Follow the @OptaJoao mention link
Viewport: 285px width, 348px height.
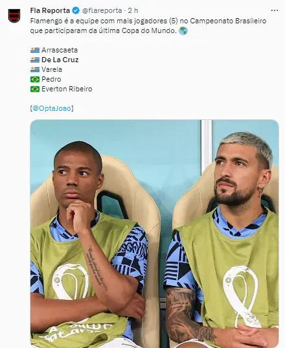click(x=52, y=108)
